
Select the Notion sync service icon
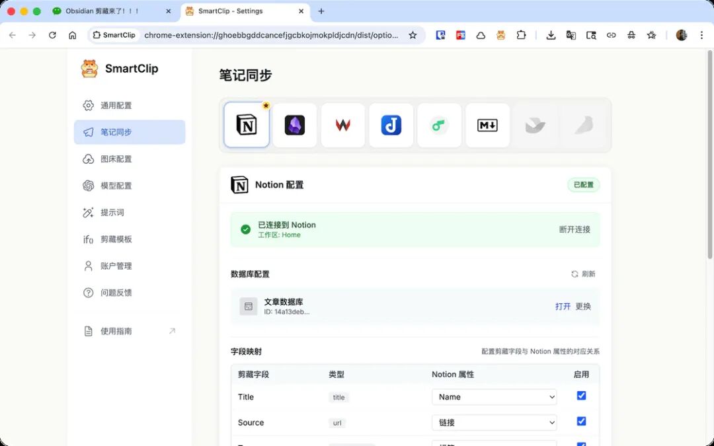pos(246,125)
